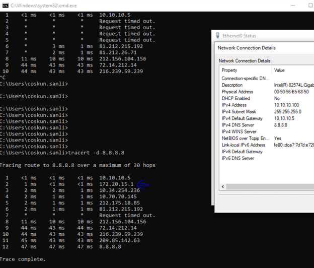Minimize the cmd.exe window
Screen dimensions: 314x268
293,6
